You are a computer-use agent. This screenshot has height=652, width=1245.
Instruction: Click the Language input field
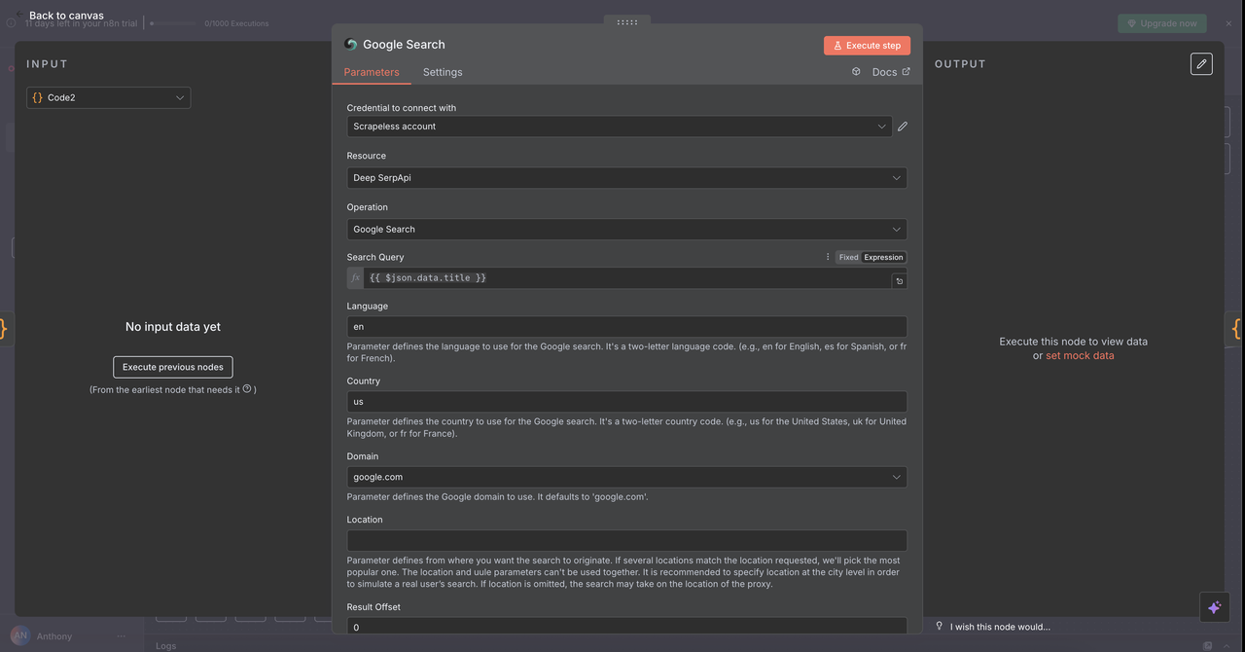(x=627, y=327)
